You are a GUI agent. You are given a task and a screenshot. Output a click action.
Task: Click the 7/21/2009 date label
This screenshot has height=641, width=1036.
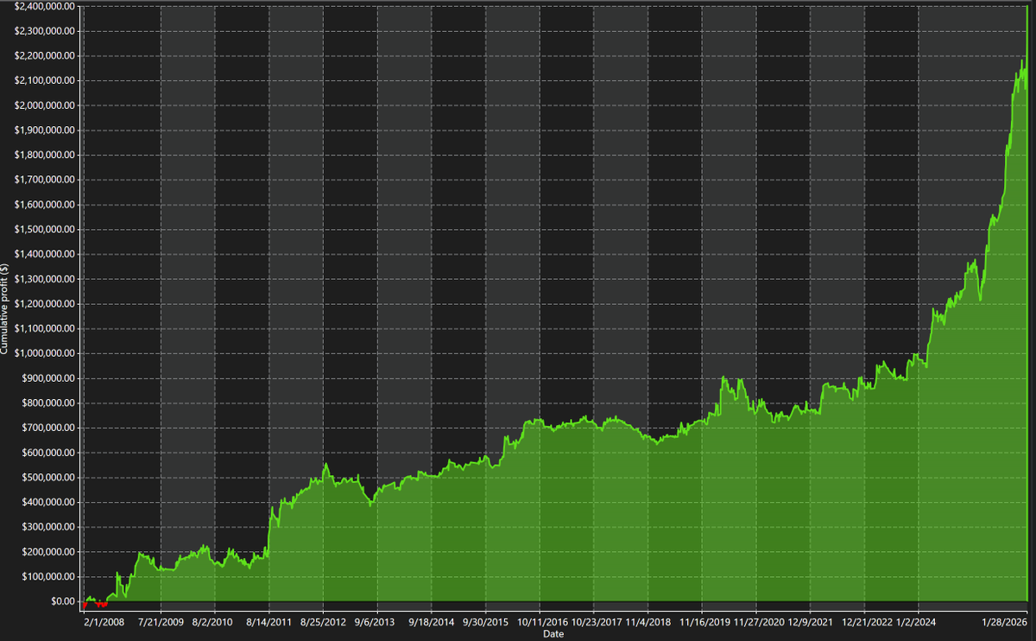pyautogui.click(x=161, y=622)
